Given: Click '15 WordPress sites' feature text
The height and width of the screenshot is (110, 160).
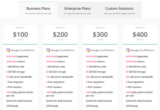Looking at the screenshot, I should pos(96,67).
